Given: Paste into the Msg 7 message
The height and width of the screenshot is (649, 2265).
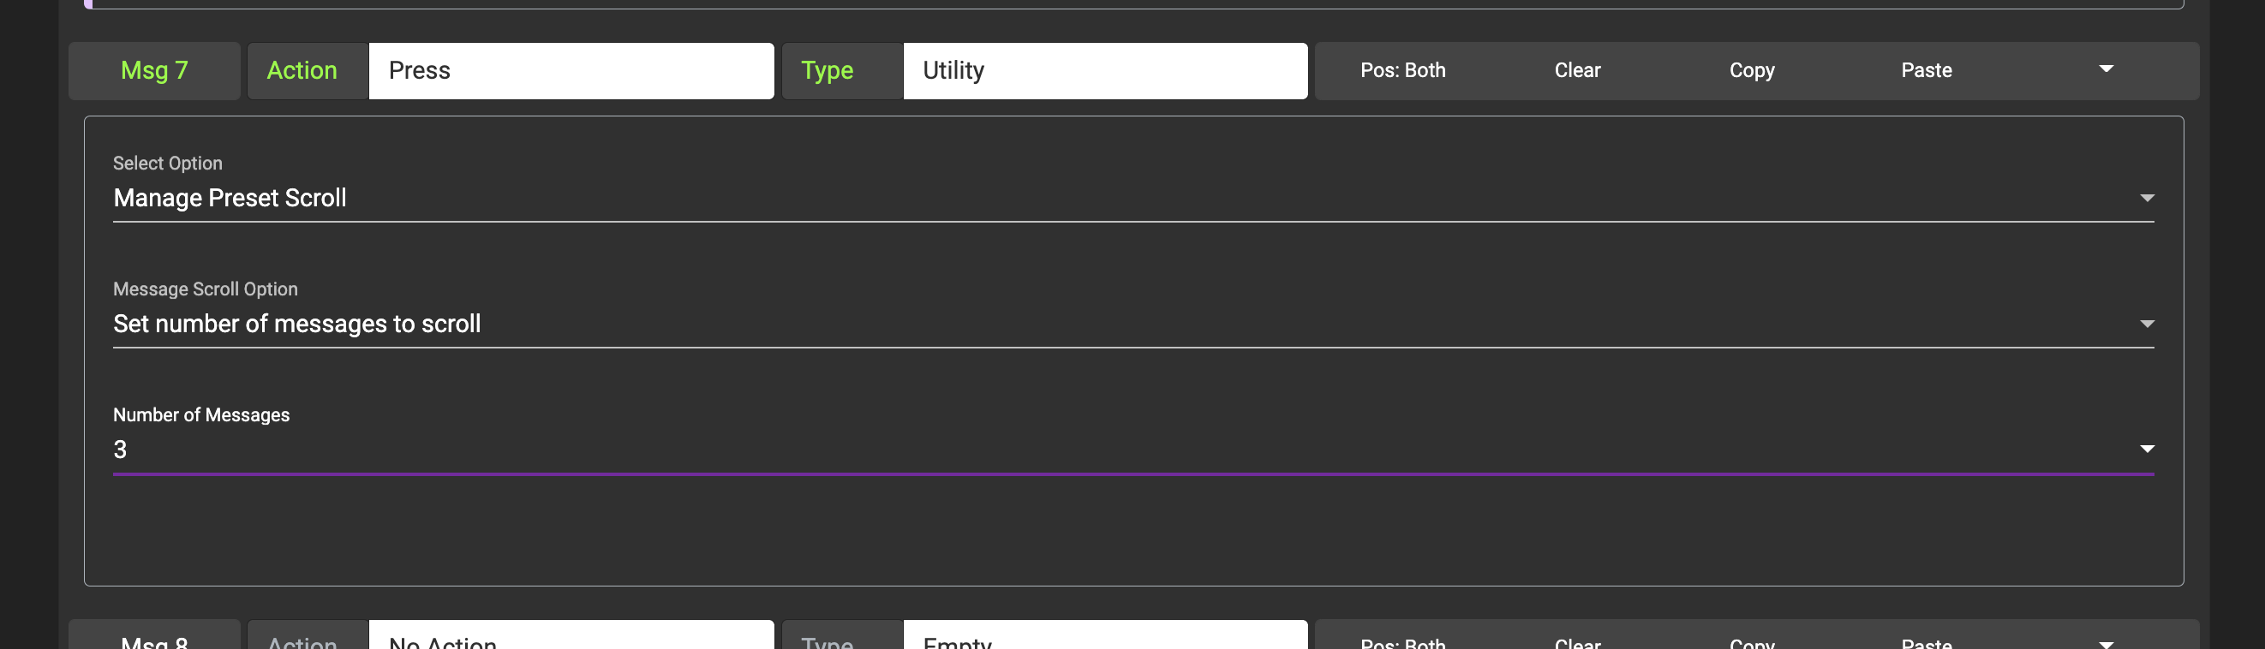Looking at the screenshot, I should click(x=1926, y=70).
